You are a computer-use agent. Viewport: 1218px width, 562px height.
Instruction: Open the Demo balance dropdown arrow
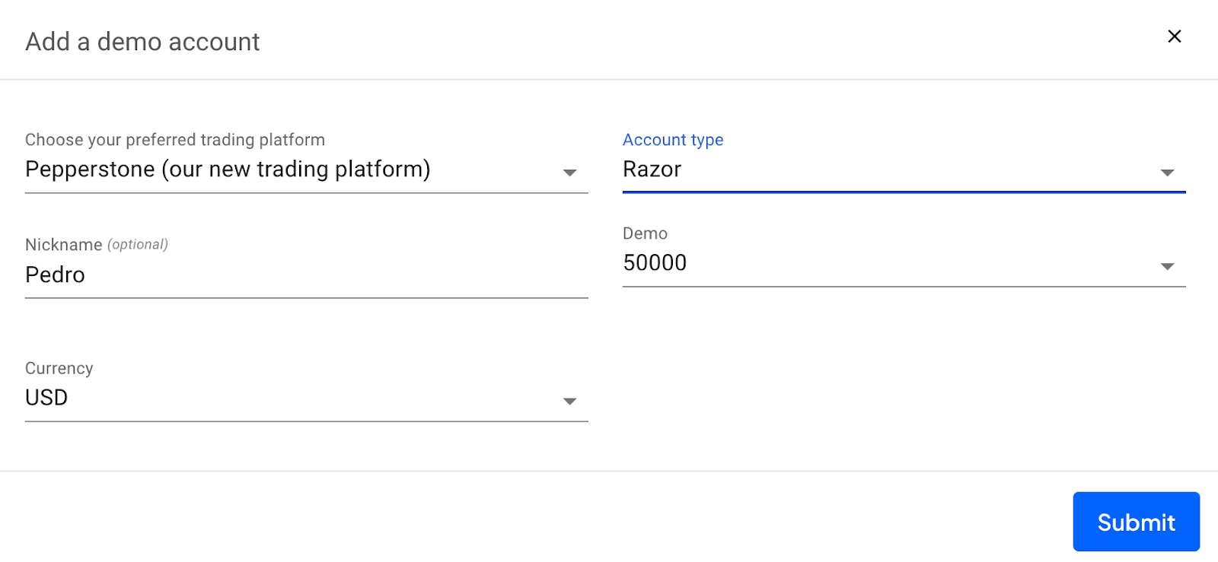pos(1167,266)
